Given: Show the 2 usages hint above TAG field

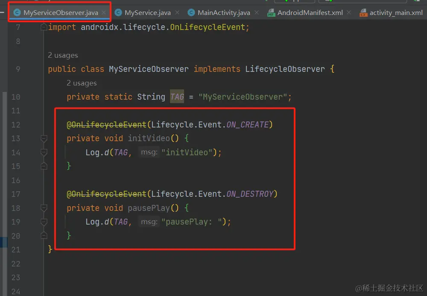Looking at the screenshot, I should point(82,83).
